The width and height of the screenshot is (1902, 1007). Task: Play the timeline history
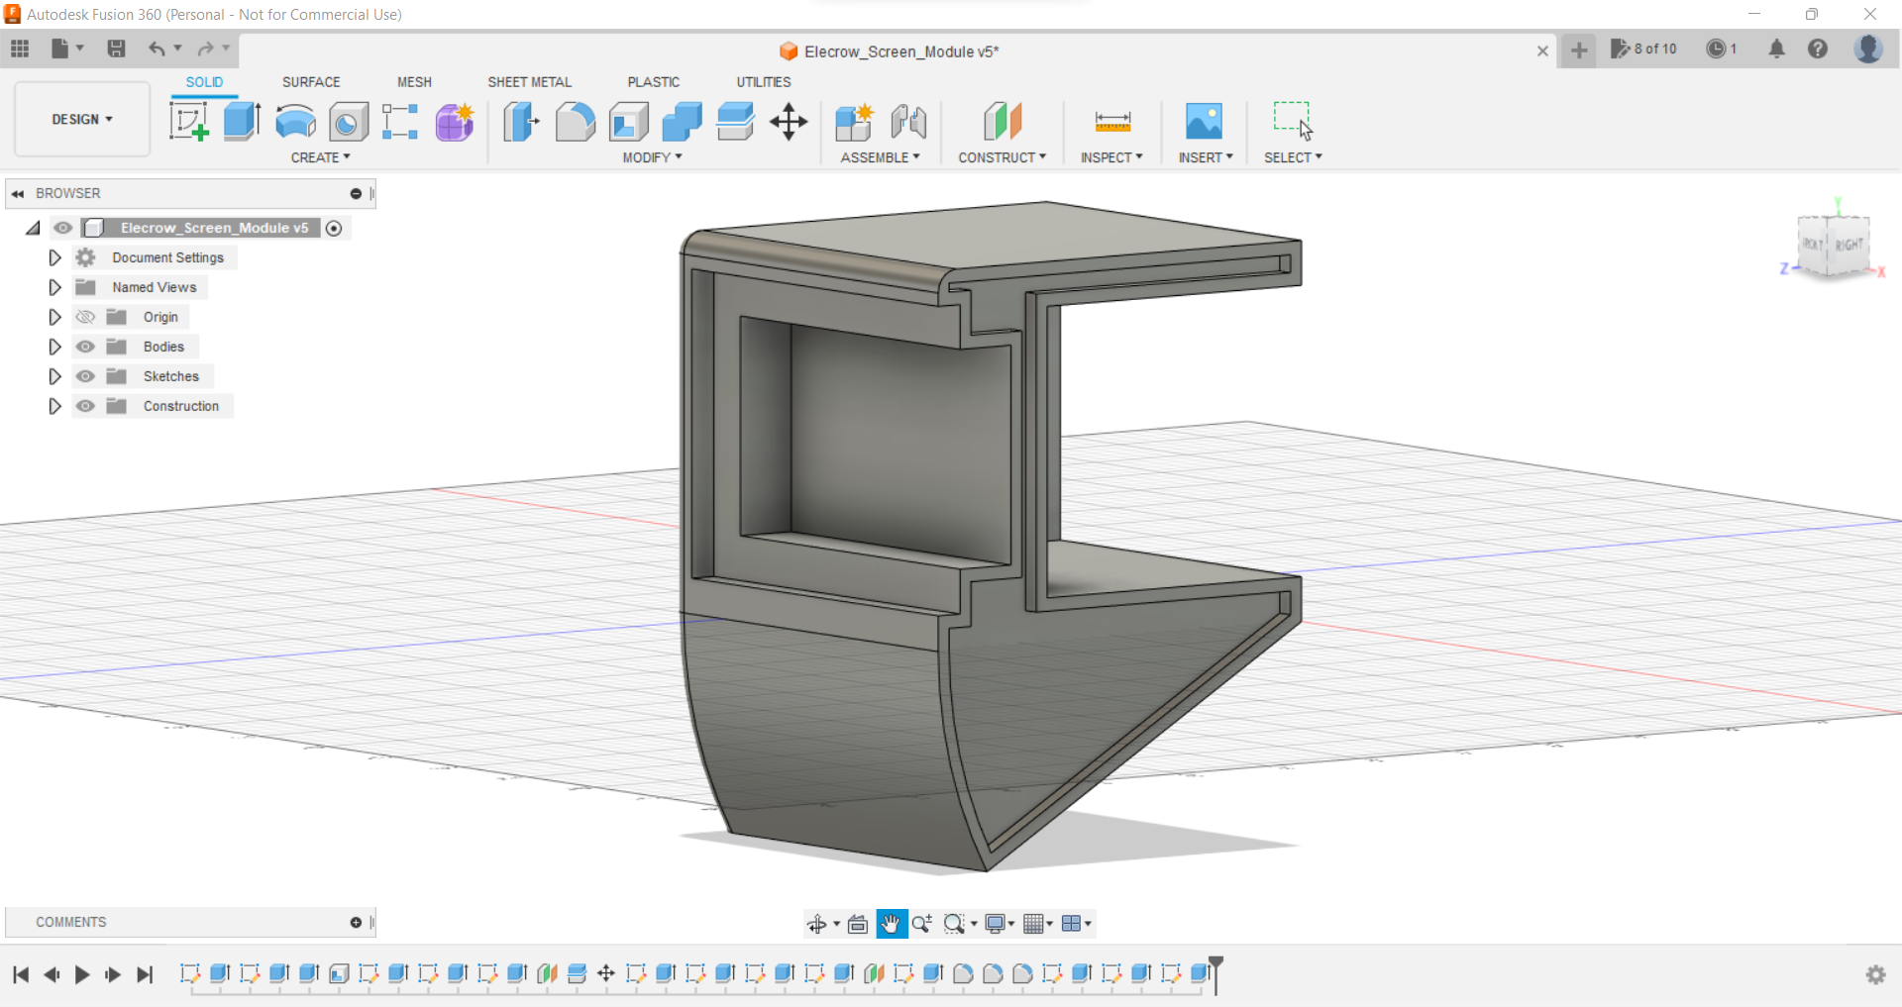[82, 974]
